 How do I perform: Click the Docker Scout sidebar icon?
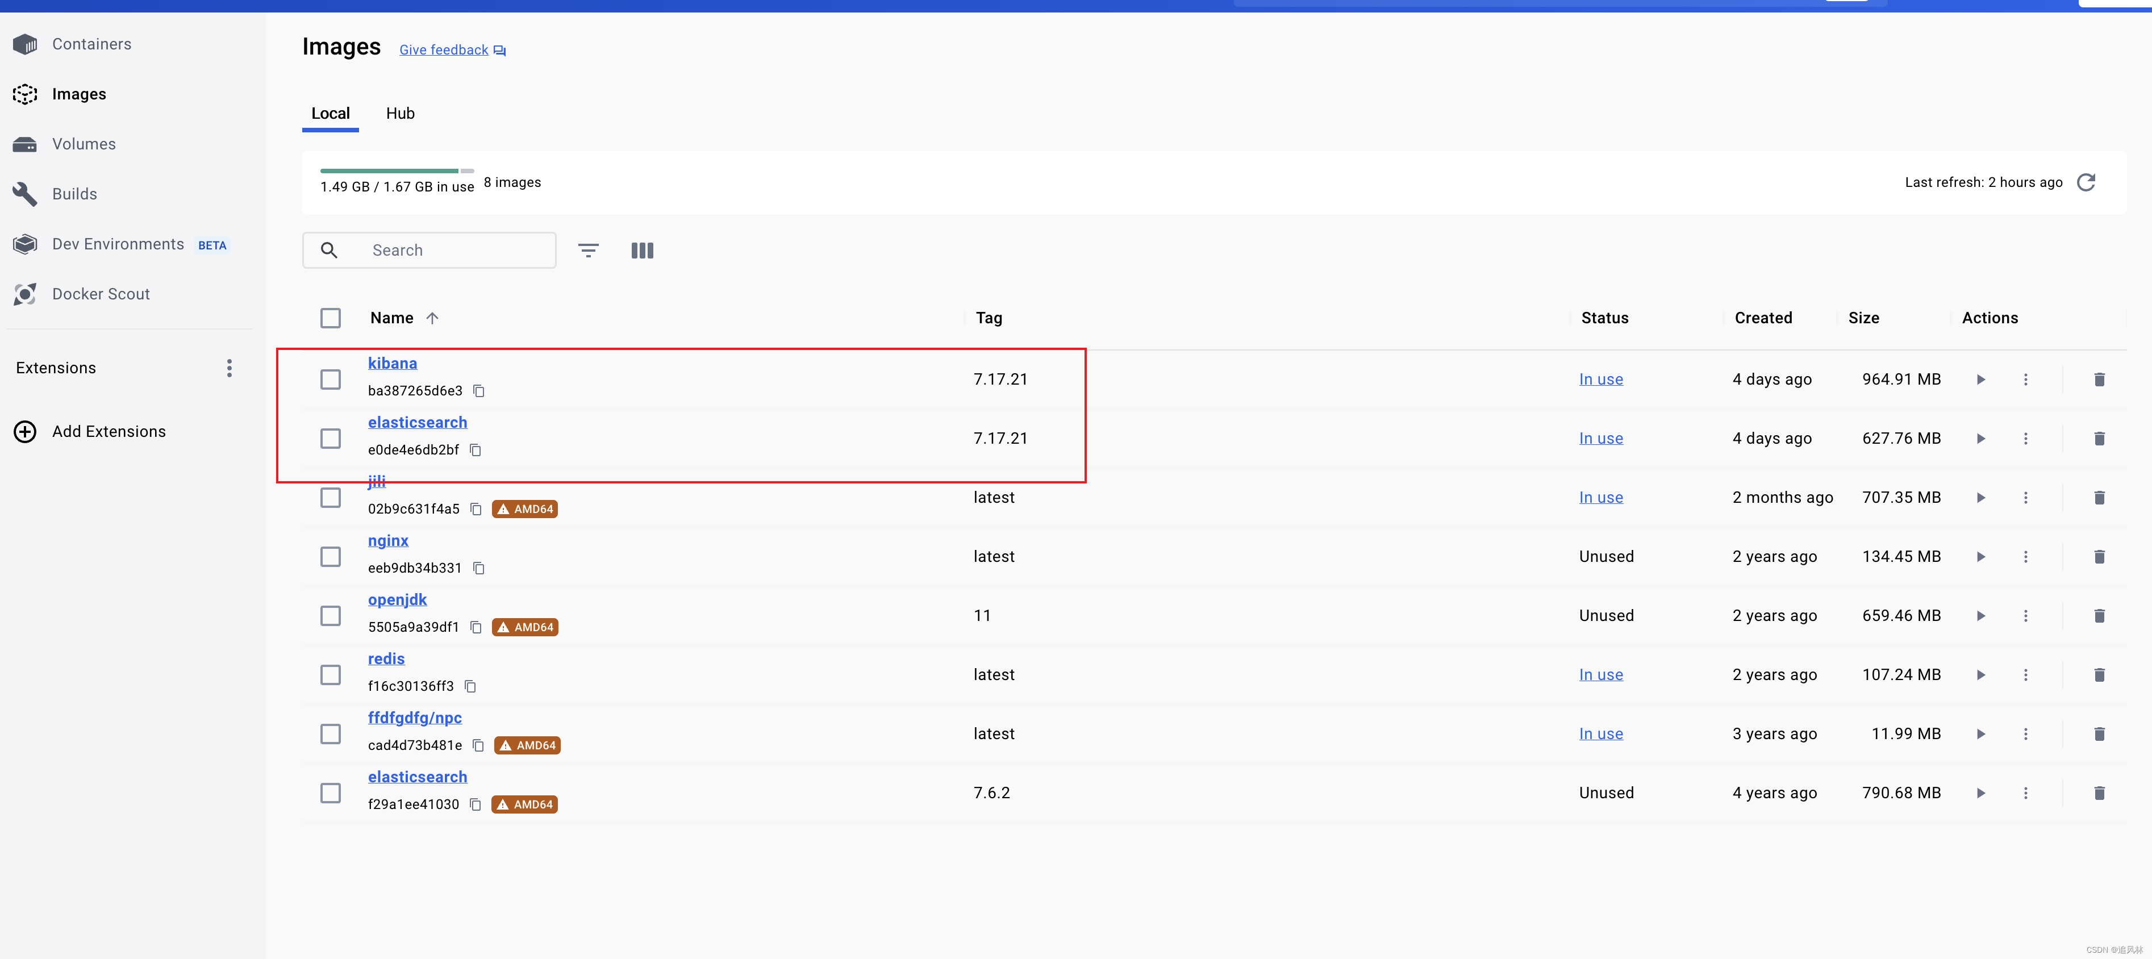pyautogui.click(x=24, y=294)
